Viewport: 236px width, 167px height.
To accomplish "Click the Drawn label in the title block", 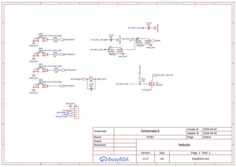I will coord(98,141).
